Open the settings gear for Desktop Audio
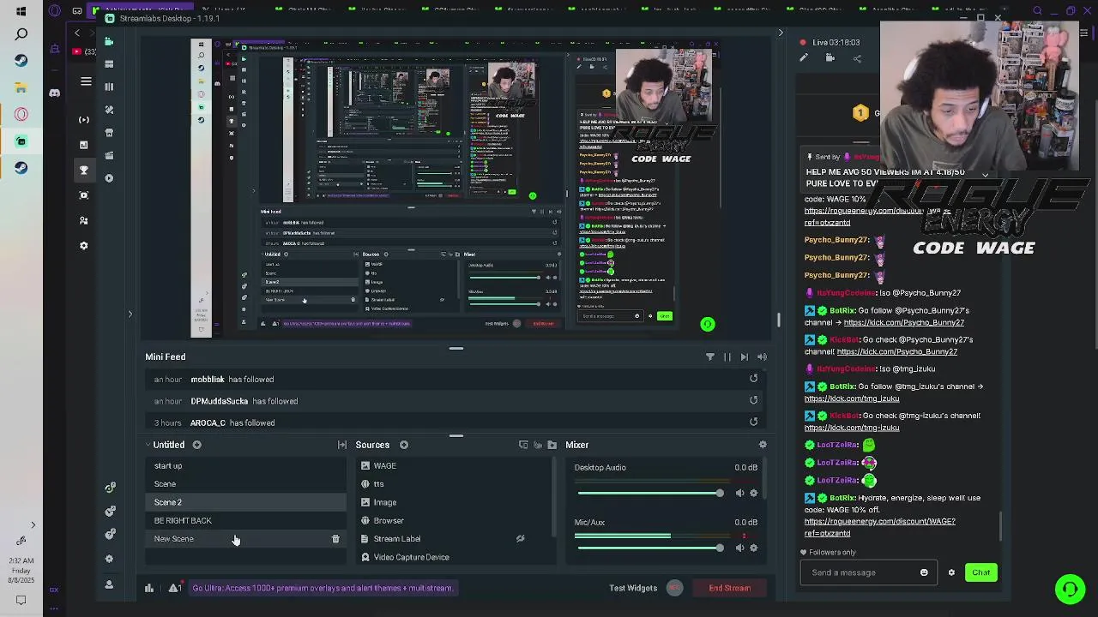 pyautogui.click(x=754, y=493)
